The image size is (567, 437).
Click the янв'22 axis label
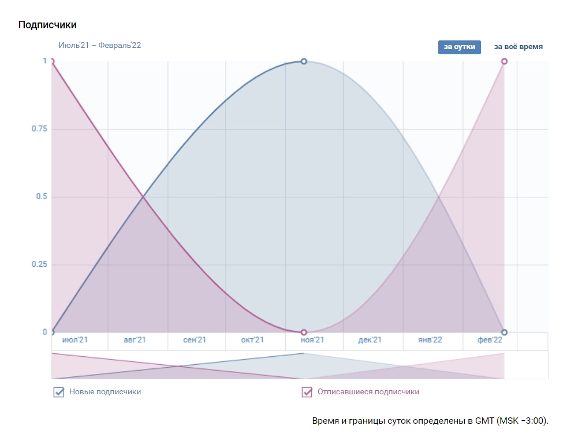point(430,340)
